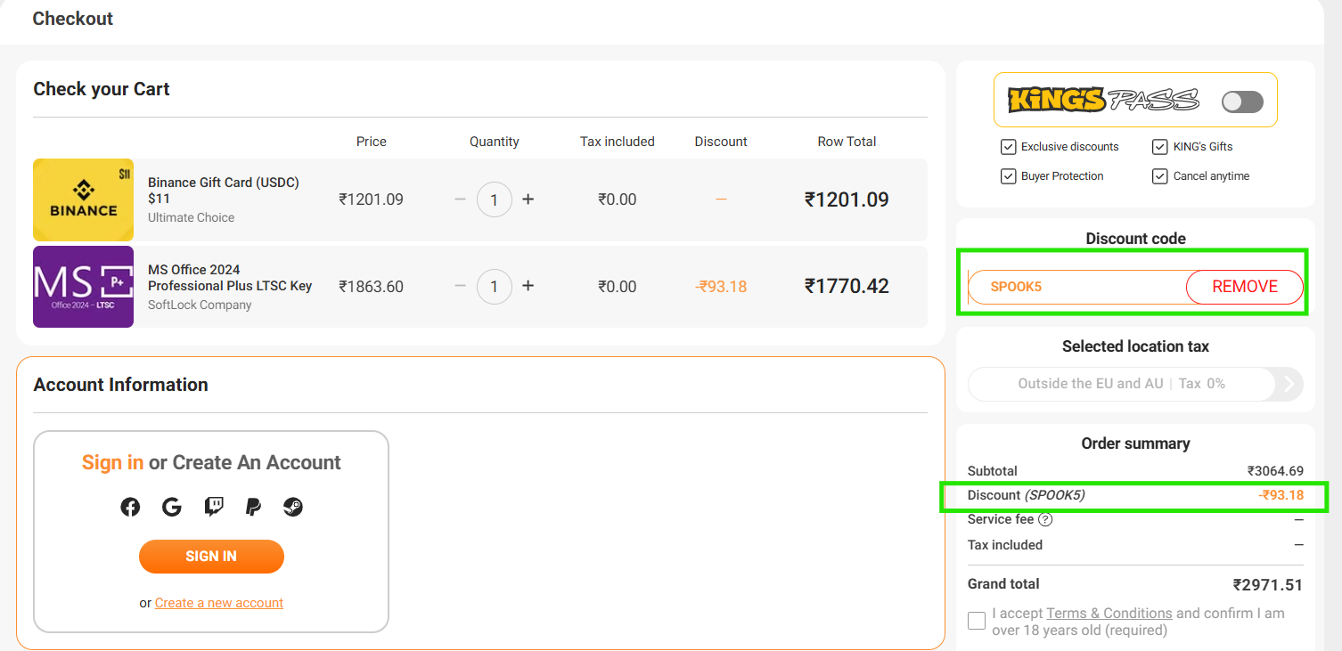Click Binance Gift Card quantity field
The width and height of the screenshot is (1342, 651).
tap(495, 199)
